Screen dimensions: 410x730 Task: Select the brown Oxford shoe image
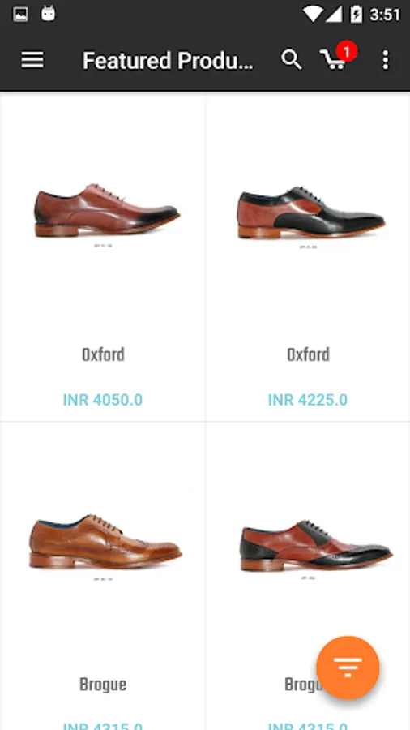(x=107, y=210)
